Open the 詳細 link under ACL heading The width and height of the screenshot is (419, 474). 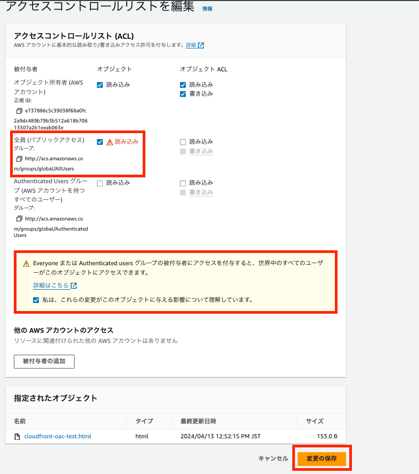pyautogui.click(x=191, y=45)
